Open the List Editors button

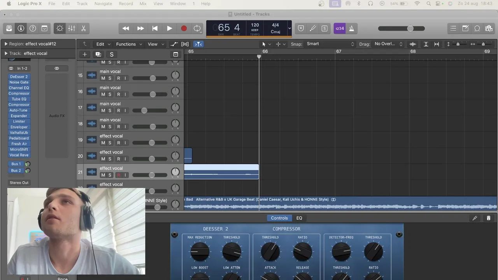453,28
